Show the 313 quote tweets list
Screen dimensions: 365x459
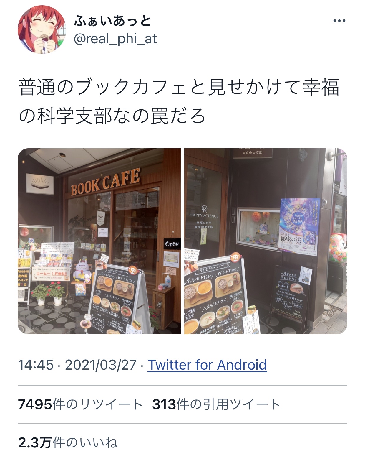coord(216,404)
